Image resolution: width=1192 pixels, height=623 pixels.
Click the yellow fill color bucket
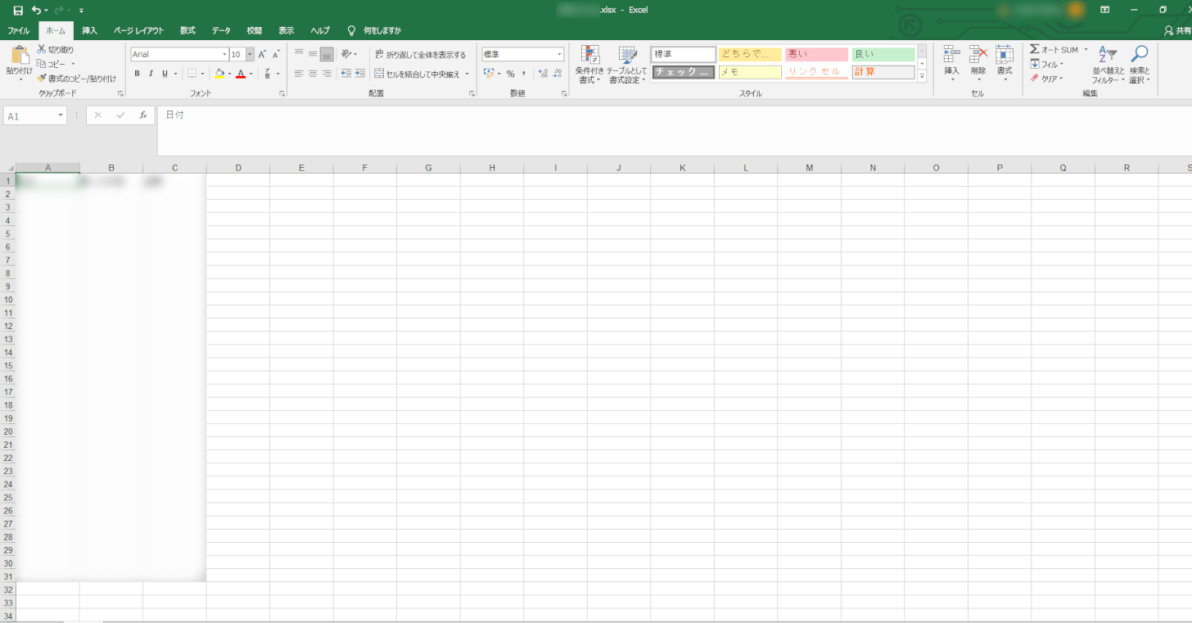(x=219, y=74)
